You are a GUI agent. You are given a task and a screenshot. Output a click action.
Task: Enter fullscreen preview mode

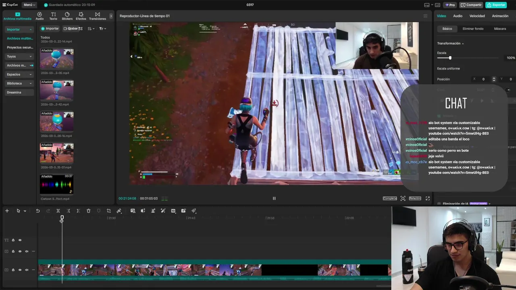(428, 198)
